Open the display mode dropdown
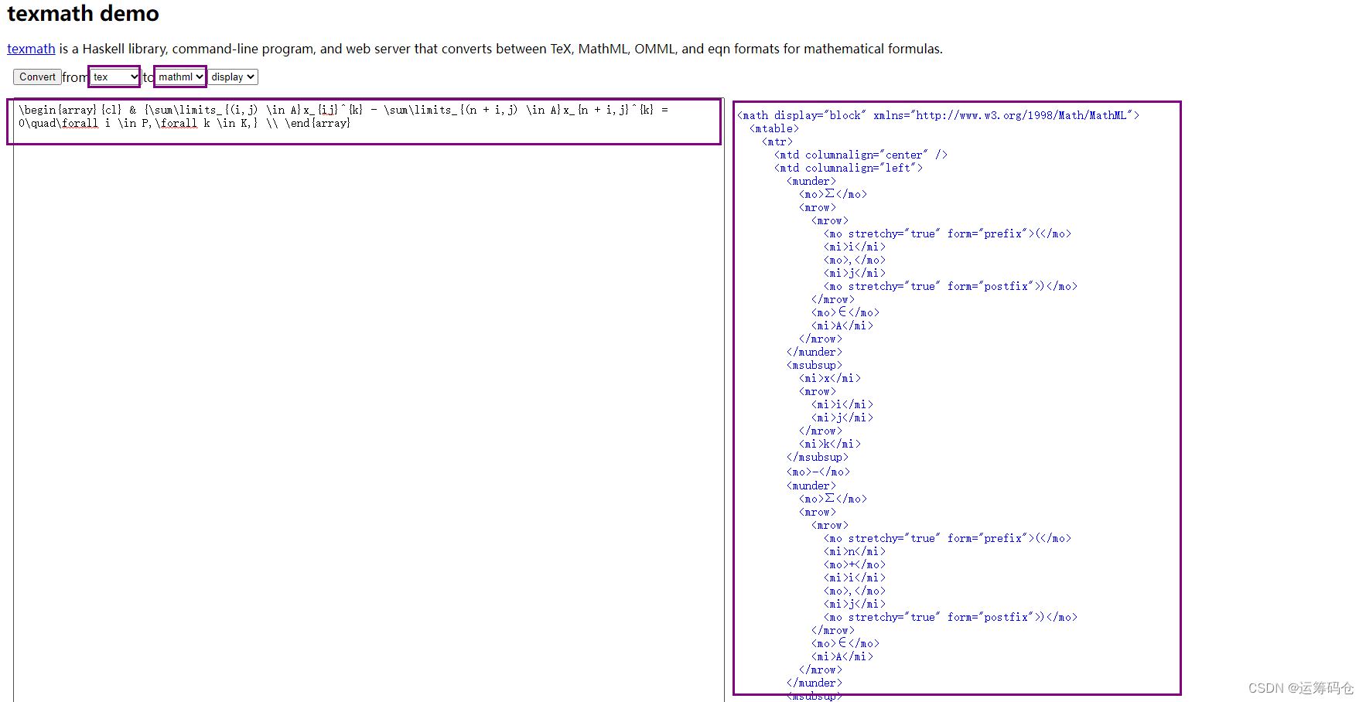Viewport: 1366px width, 702px height. click(x=232, y=77)
